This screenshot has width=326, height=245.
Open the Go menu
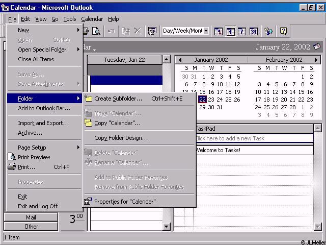[x=55, y=19]
